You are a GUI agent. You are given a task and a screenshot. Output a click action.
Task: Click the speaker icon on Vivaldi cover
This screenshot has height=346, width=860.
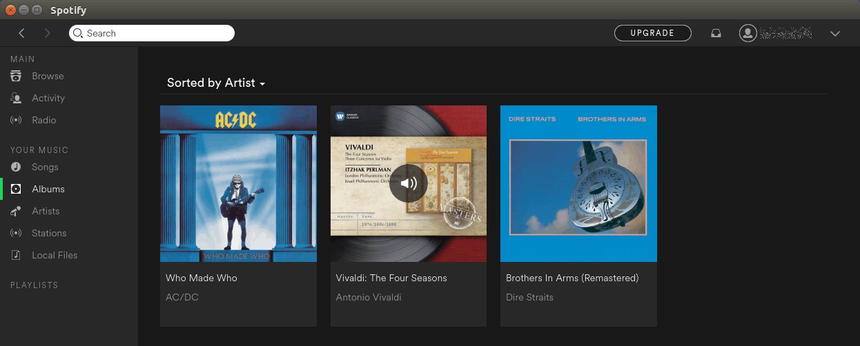tap(409, 183)
